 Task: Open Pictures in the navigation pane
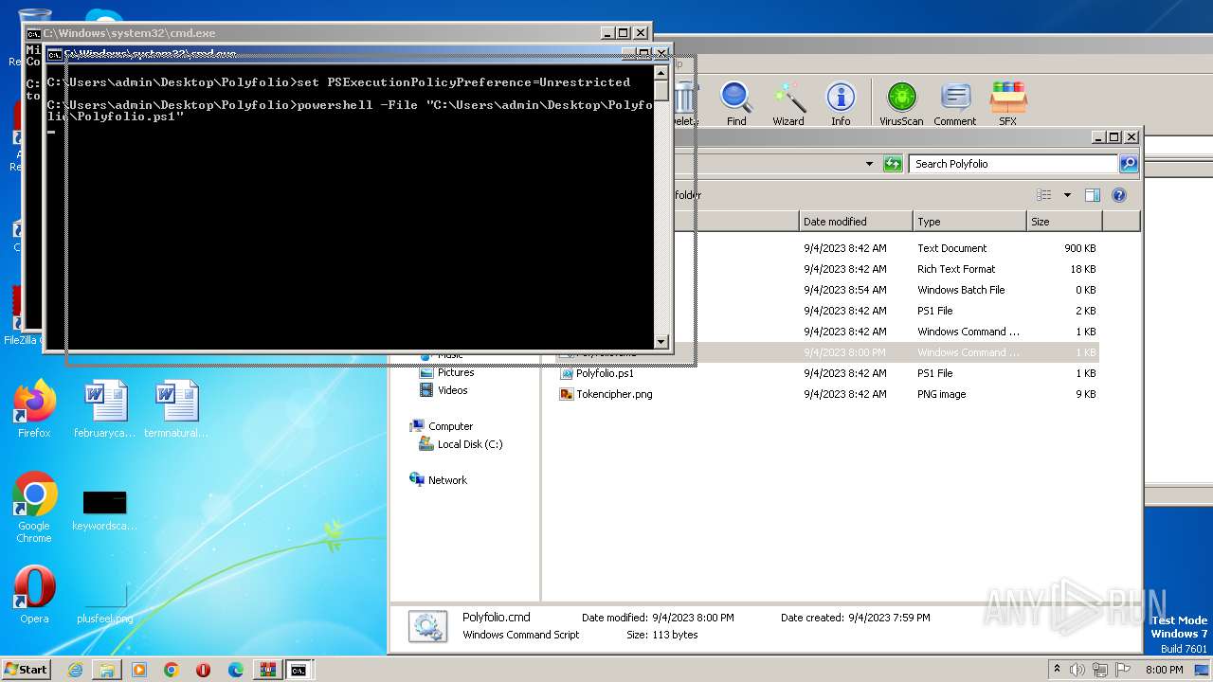click(x=455, y=372)
